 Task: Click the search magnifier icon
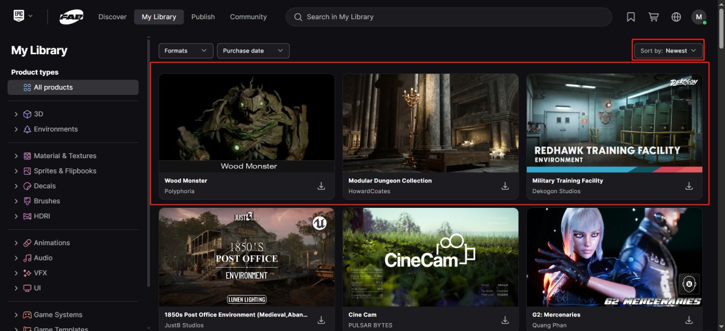(298, 17)
